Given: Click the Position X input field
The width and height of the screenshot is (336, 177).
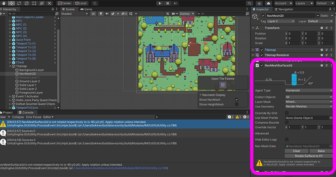Looking at the screenshot, I should pos(294,34).
